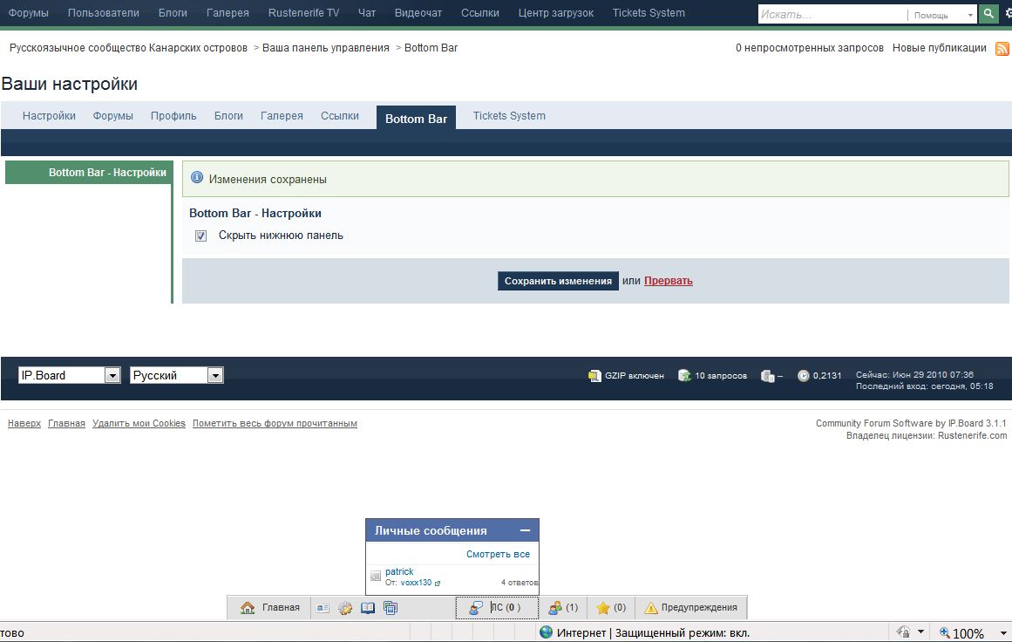Click the green search magnifier button
1012x642 pixels.
pos(988,14)
